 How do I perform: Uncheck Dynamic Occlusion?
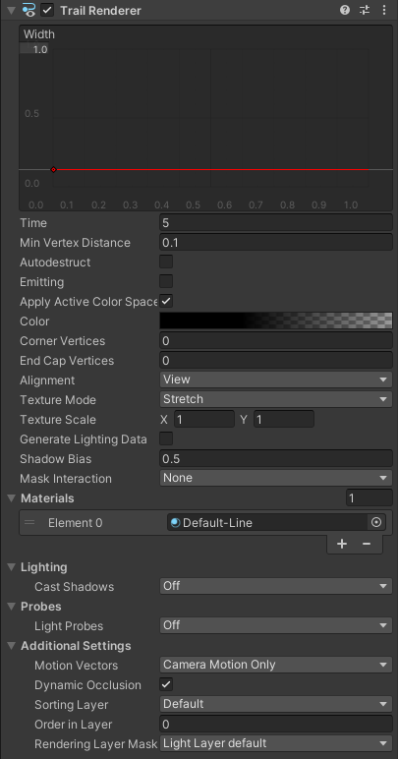click(166, 685)
